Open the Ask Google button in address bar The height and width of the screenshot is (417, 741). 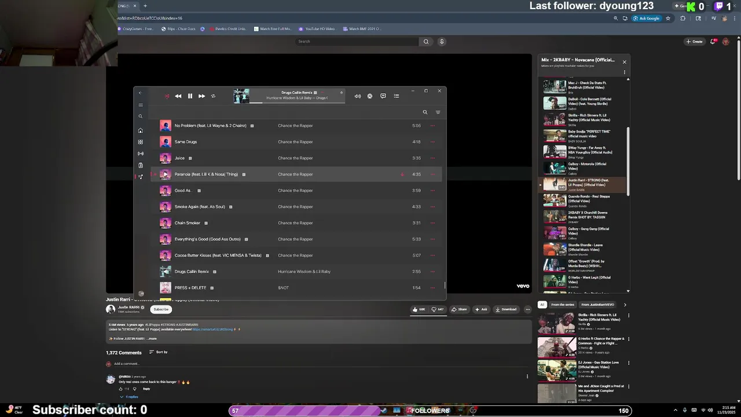coord(647,19)
